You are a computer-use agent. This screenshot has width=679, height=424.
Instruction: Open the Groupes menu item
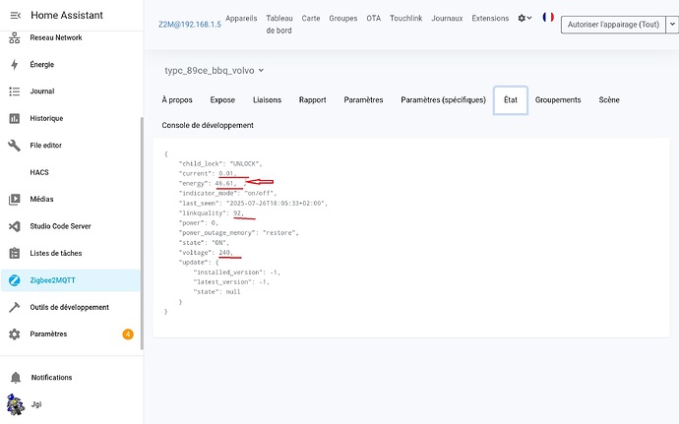343,18
